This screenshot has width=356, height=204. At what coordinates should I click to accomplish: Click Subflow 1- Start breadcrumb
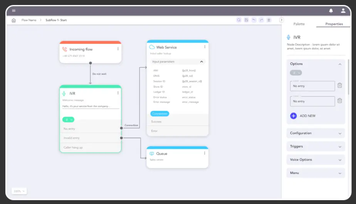pyautogui.click(x=56, y=20)
